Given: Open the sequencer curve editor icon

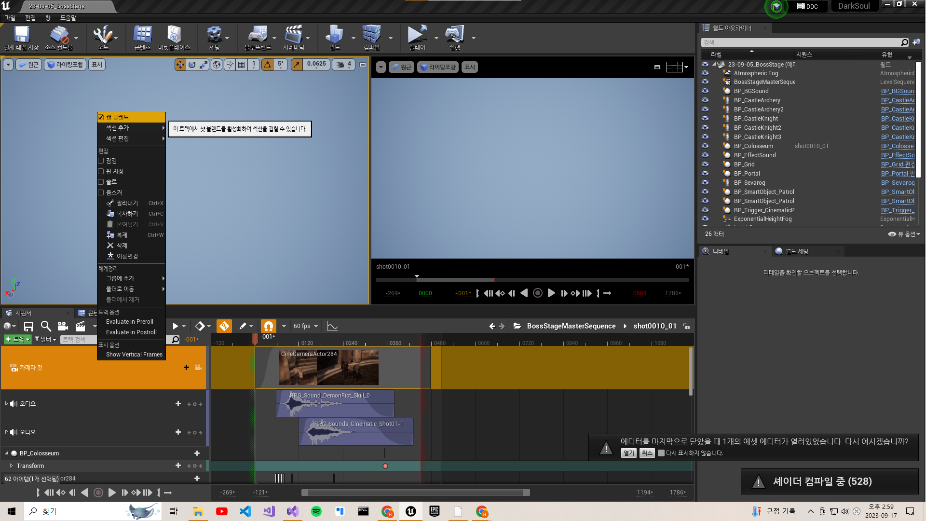Looking at the screenshot, I should pyautogui.click(x=332, y=326).
